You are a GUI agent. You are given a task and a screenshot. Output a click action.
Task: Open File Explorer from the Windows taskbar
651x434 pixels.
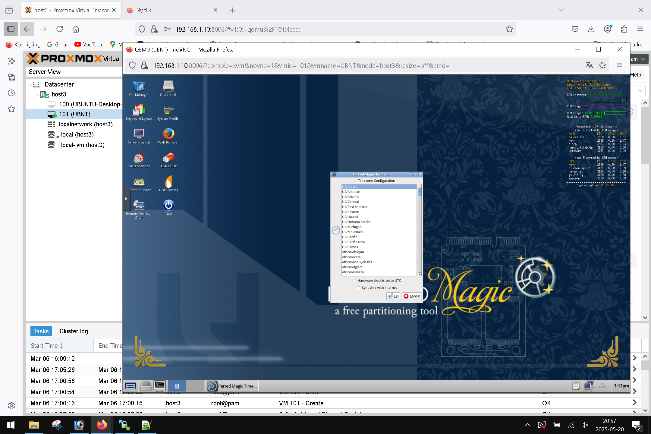(34, 425)
